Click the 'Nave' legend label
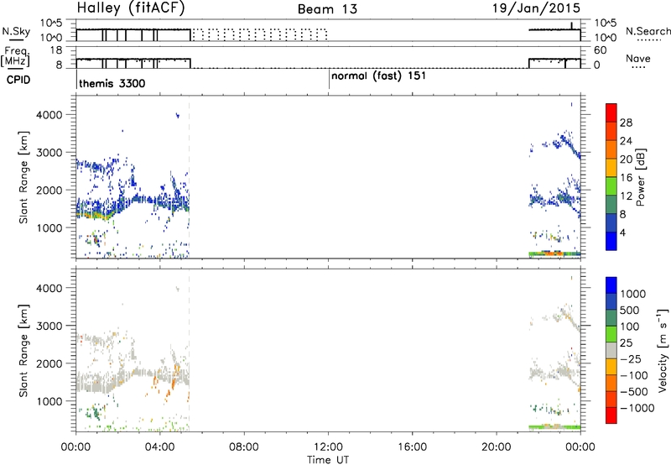Viewport: 671px width, 465px height. (638, 58)
